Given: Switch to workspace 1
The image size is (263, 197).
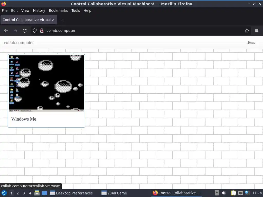Looking at the screenshot, I should (11, 193).
